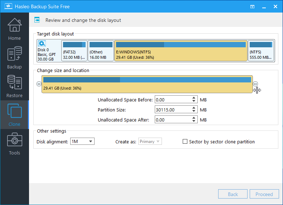Open the Backup section icon

(14, 57)
